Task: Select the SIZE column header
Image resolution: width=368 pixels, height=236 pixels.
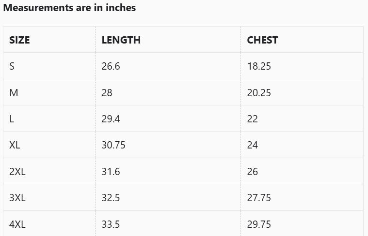Action: coord(20,40)
